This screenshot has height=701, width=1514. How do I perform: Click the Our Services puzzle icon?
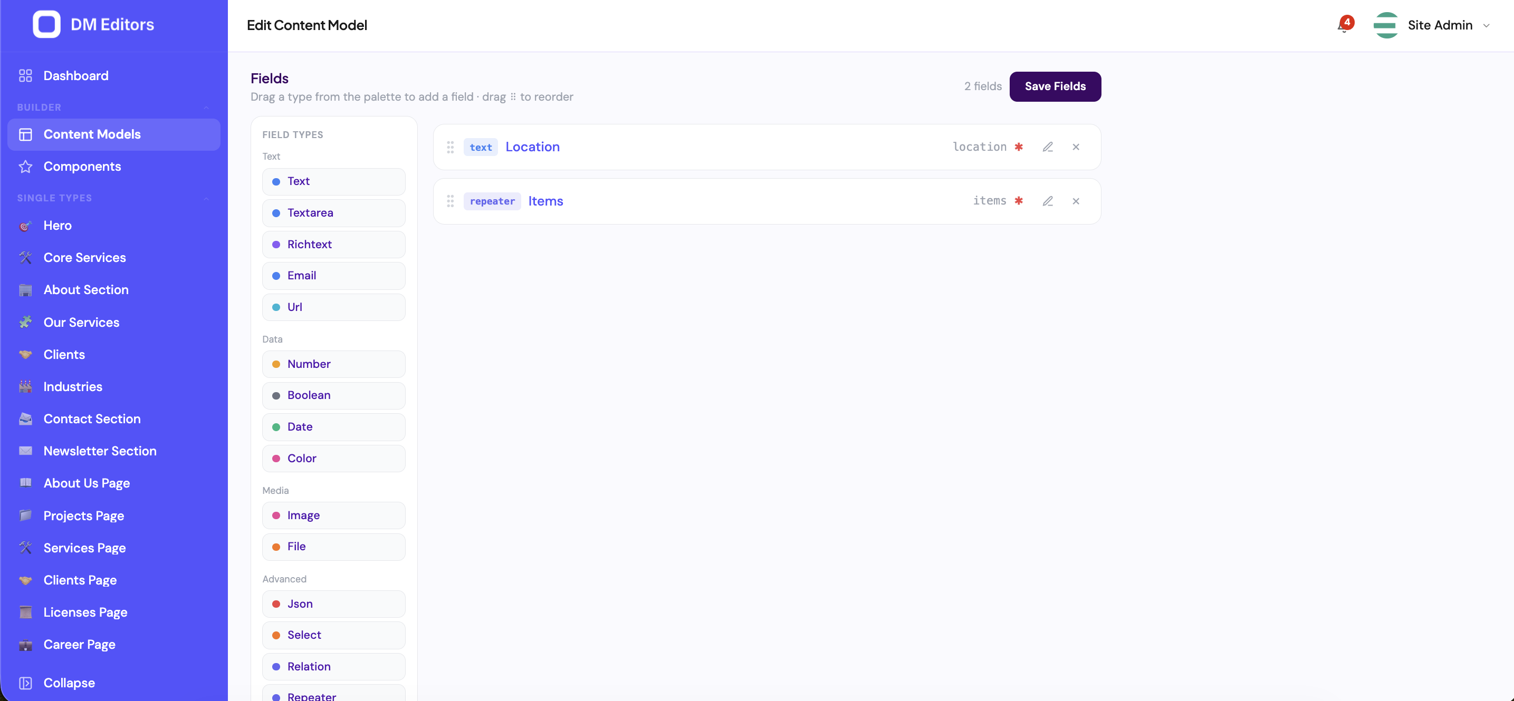tap(25, 323)
